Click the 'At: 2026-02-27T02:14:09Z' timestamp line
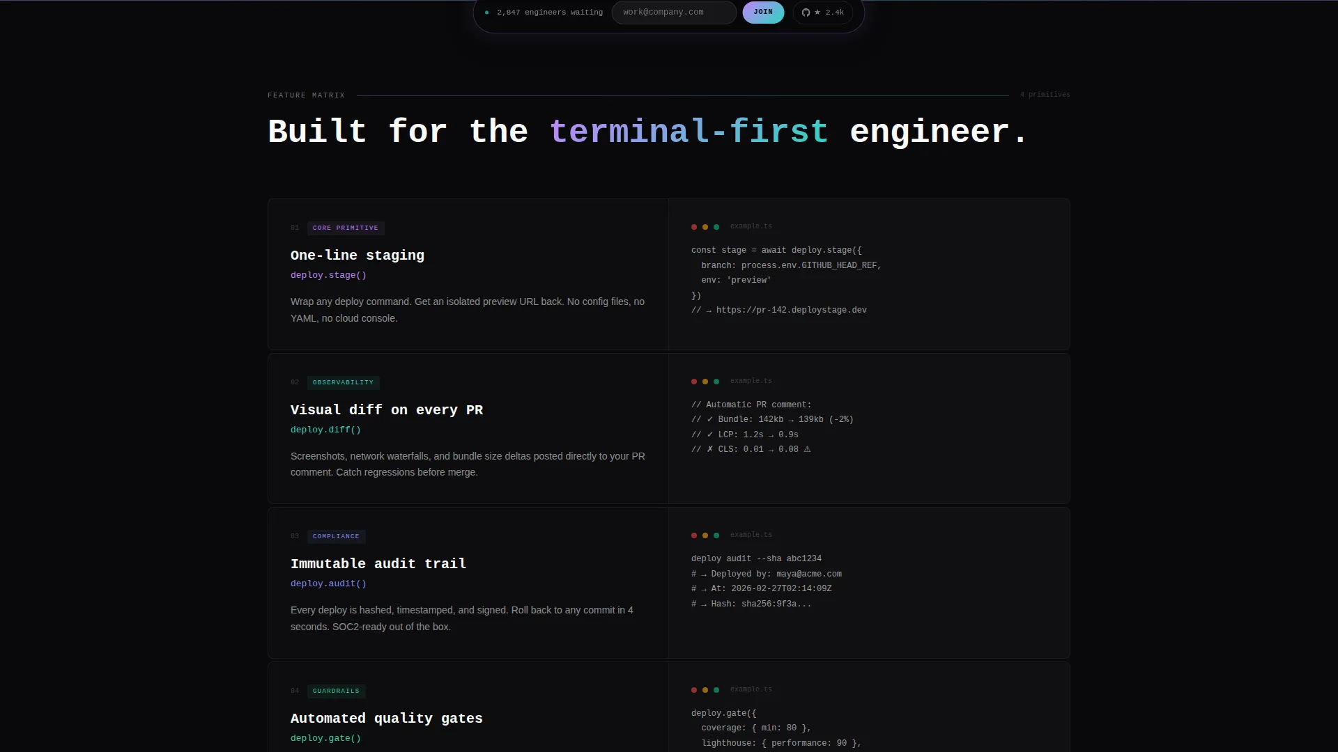 (x=762, y=589)
